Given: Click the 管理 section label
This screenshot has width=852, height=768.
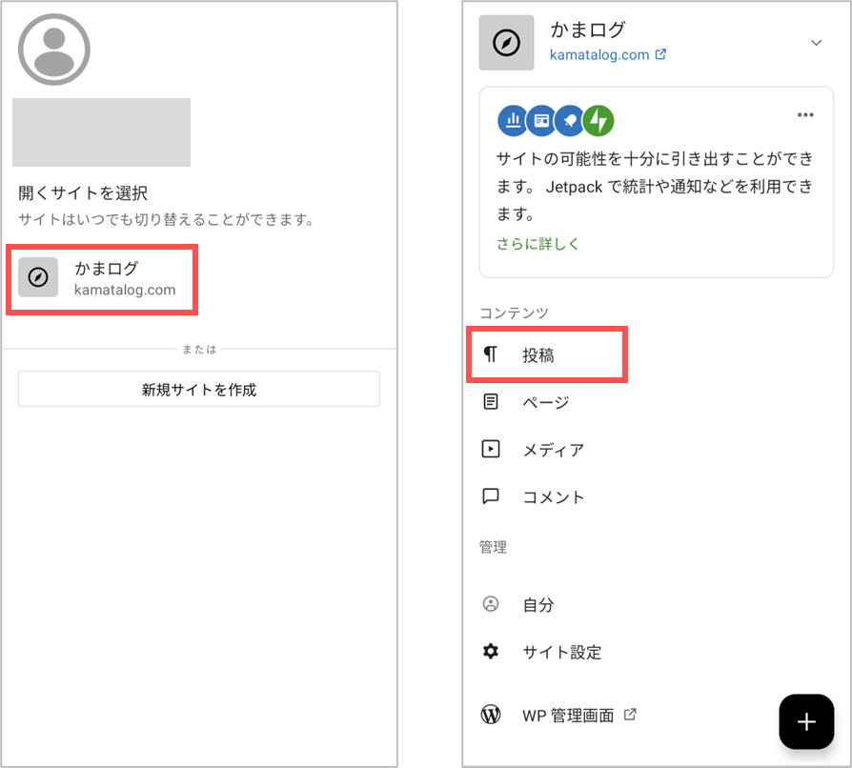Looking at the screenshot, I should pos(493,546).
